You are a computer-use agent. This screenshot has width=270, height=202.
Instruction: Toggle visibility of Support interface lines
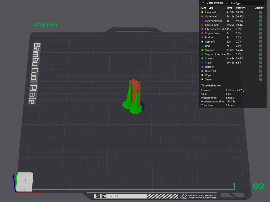click(260, 54)
